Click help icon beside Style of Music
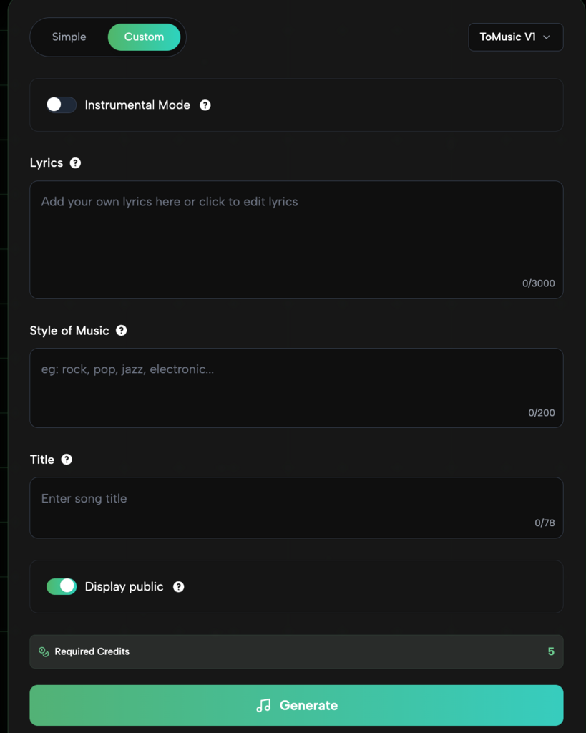Screen dimensions: 586x733 pyautogui.click(x=122, y=331)
